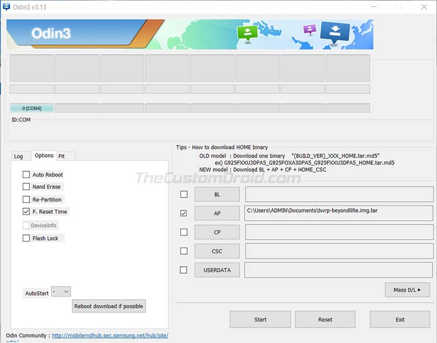Image resolution: width=437 pixels, height=343 pixels.
Task: Click the AP file button
Action: point(217,213)
